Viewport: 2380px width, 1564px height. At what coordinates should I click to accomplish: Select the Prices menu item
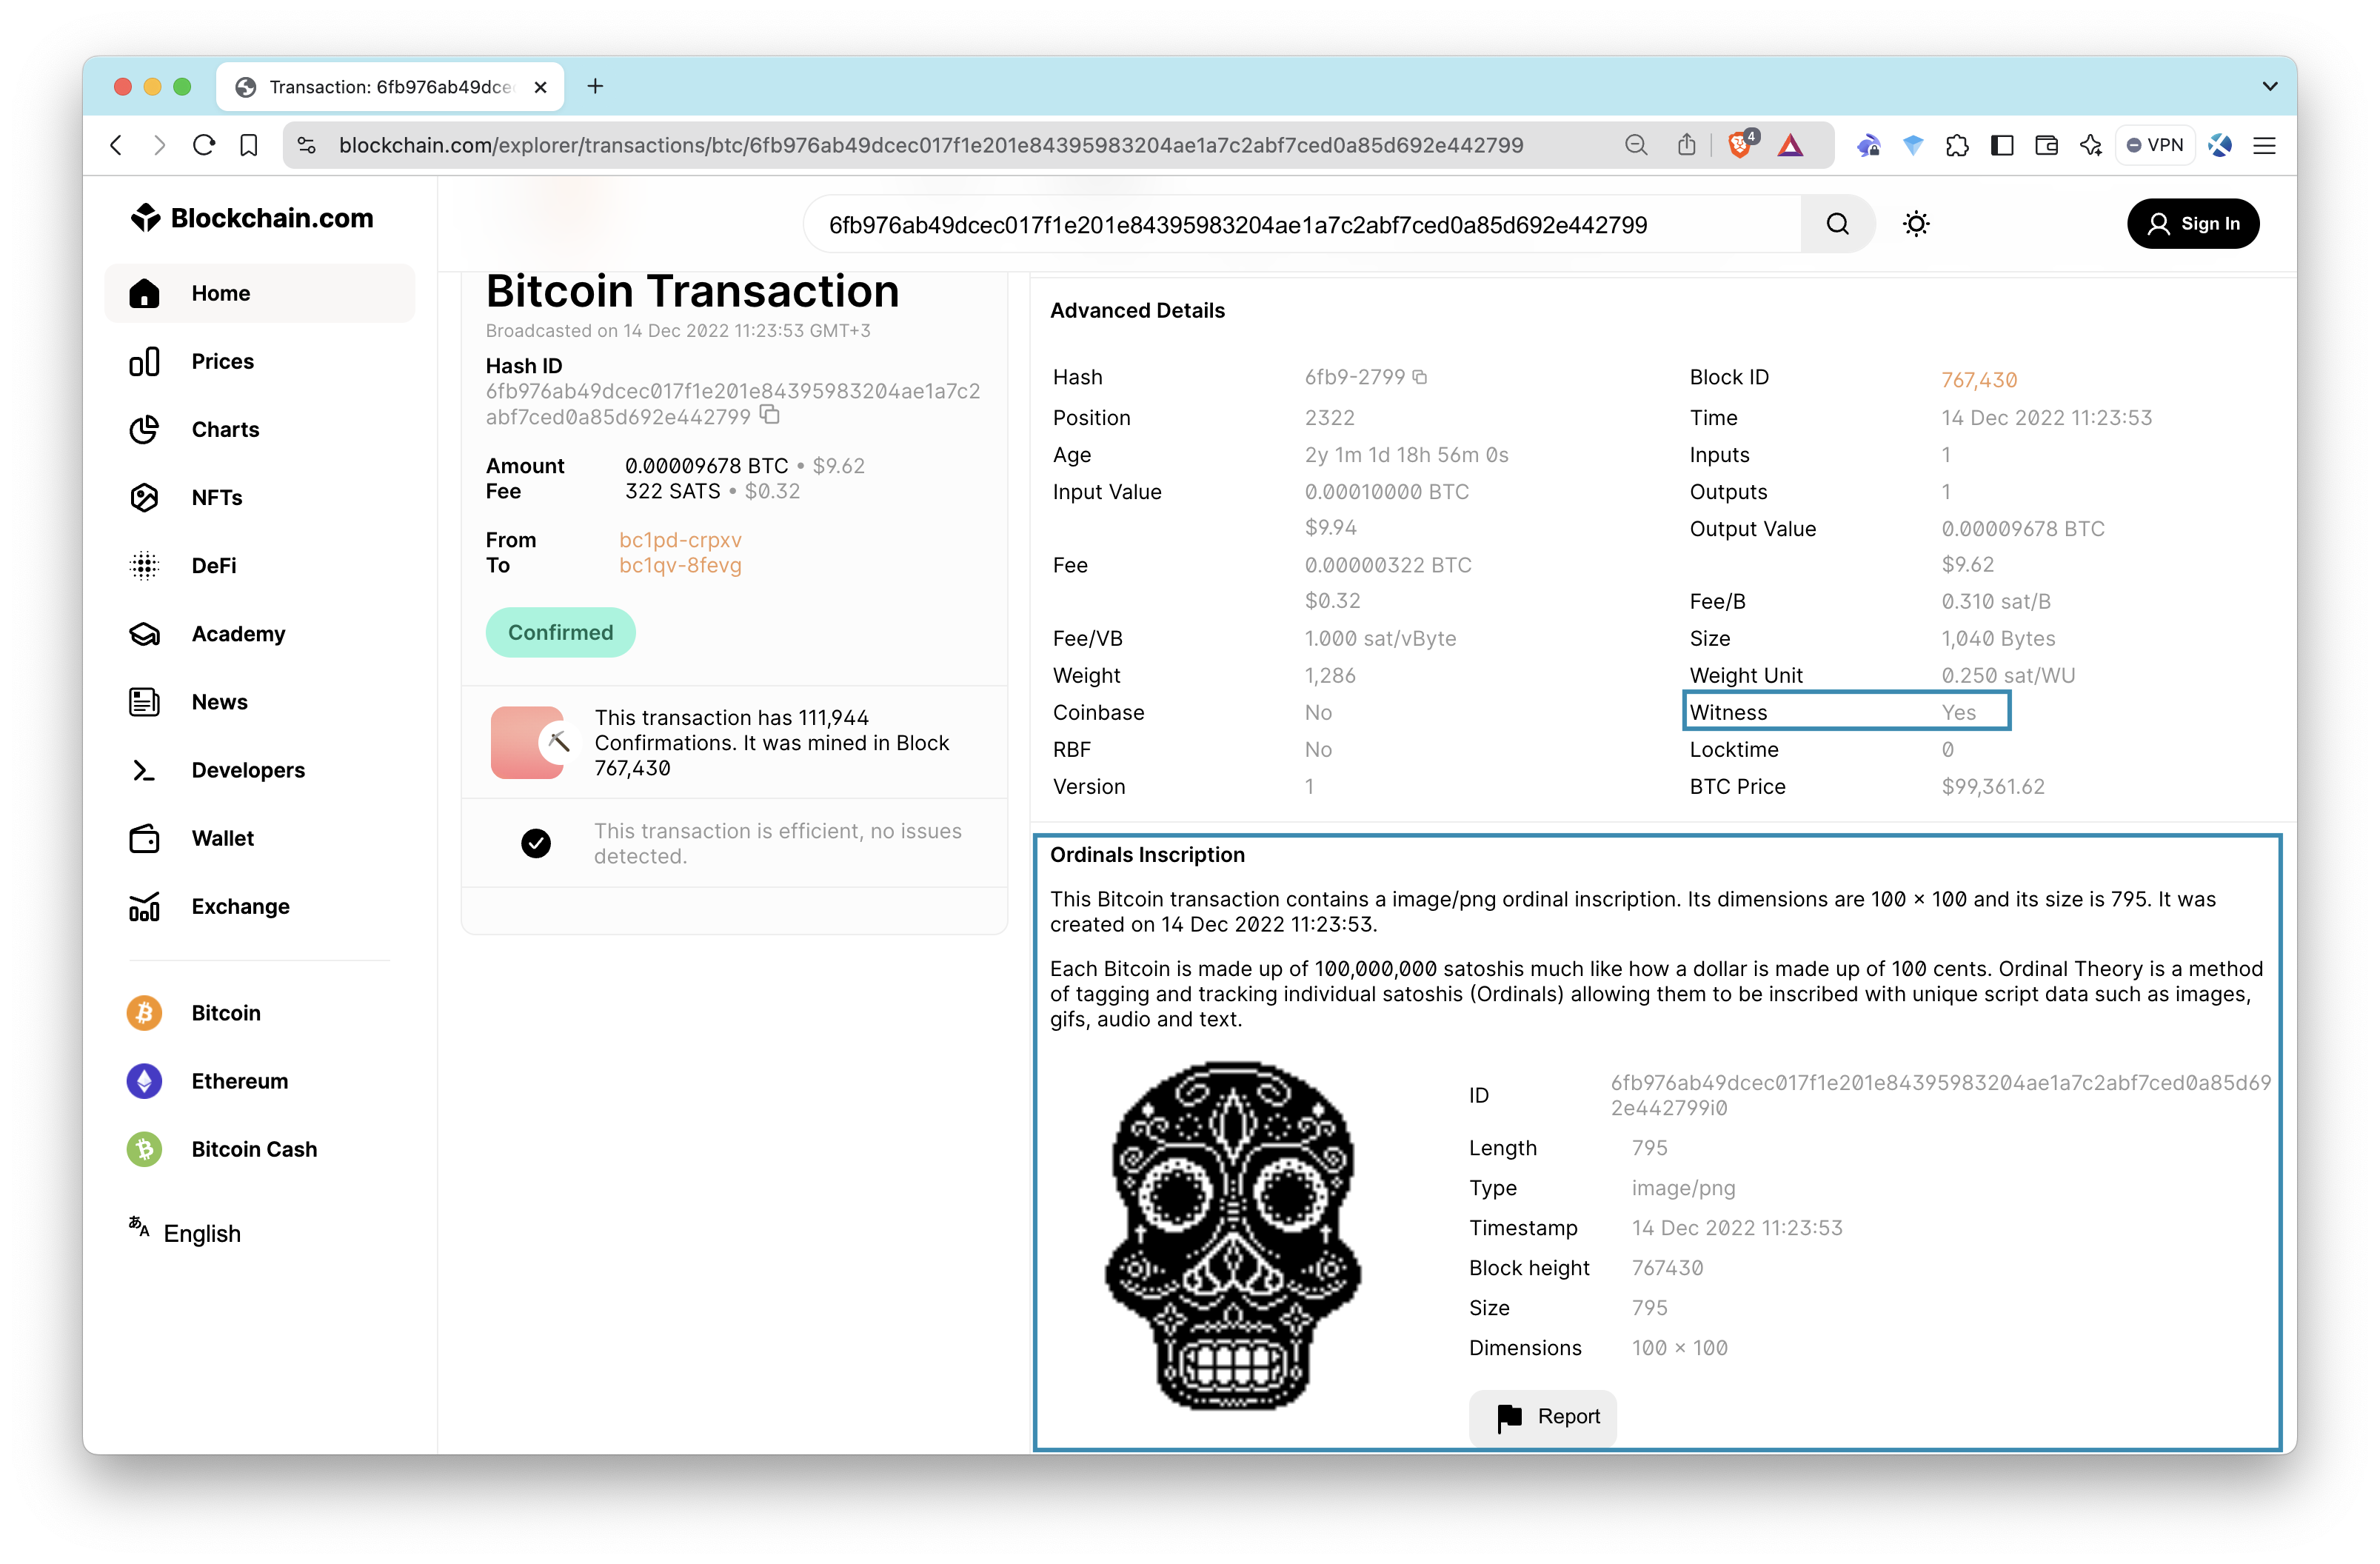[222, 361]
